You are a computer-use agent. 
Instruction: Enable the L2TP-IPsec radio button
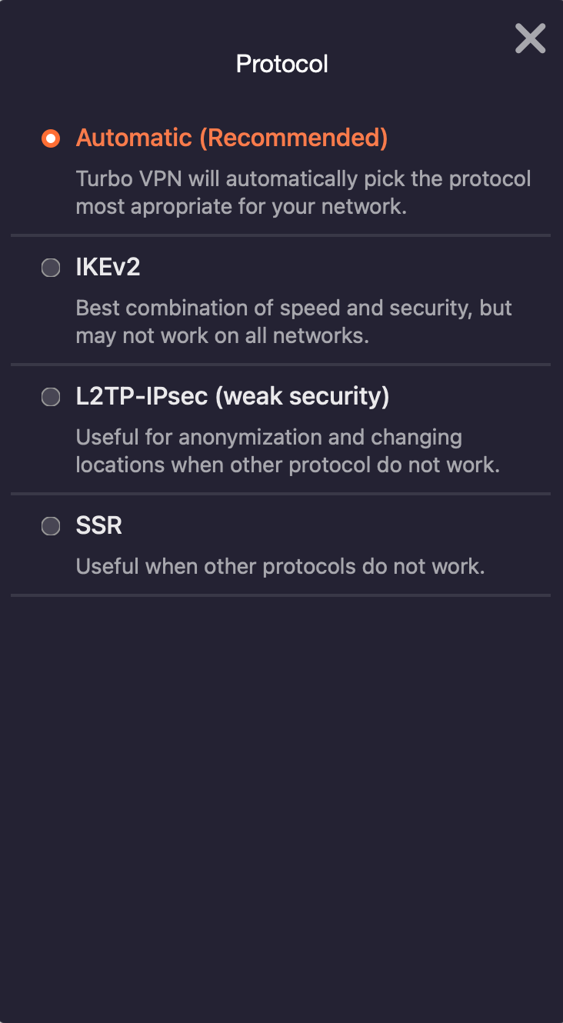point(51,397)
